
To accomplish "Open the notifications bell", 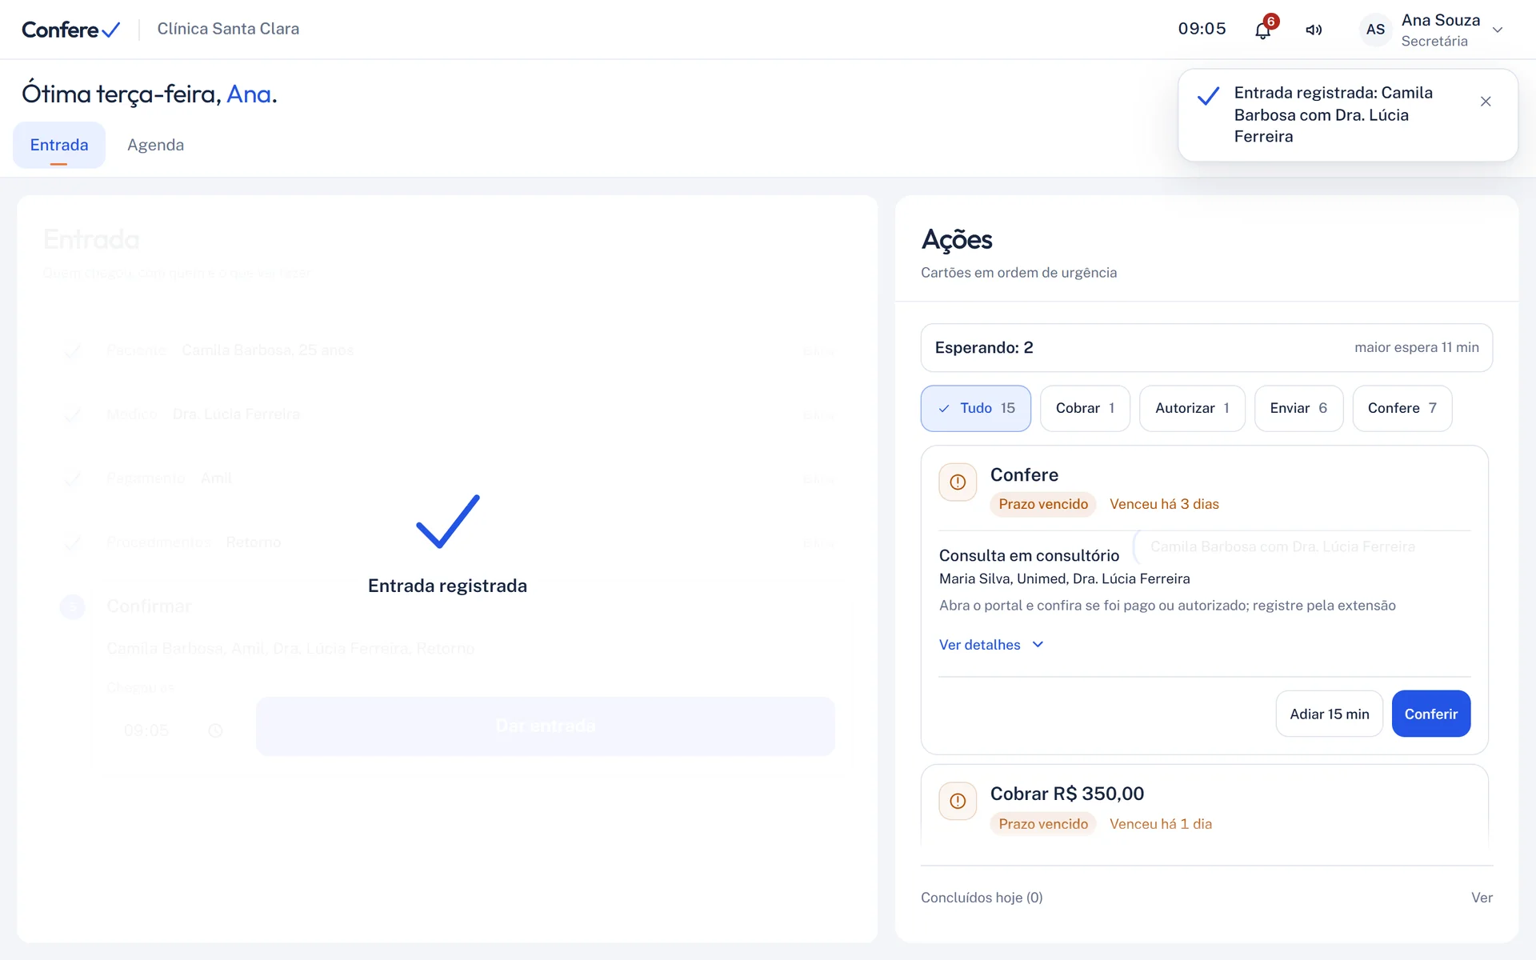I will pos(1262,30).
